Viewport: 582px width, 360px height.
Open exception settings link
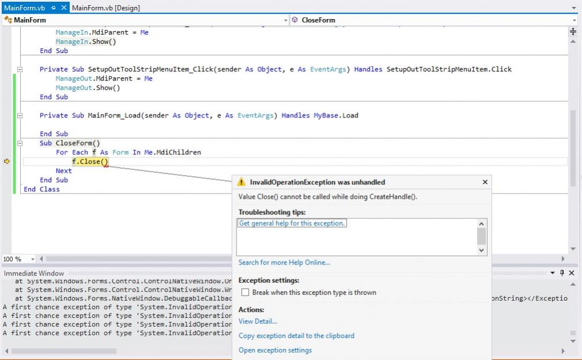[275, 350]
